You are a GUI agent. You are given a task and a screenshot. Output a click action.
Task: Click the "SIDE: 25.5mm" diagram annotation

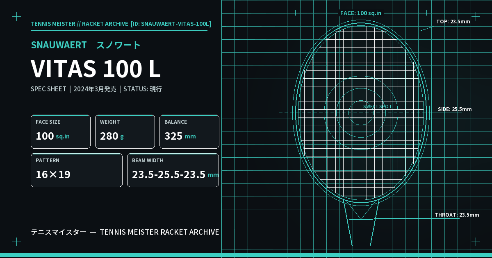tap(455, 109)
